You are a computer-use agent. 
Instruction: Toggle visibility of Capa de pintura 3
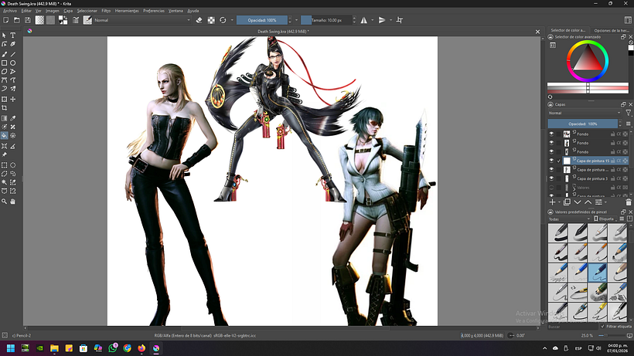[x=551, y=178]
